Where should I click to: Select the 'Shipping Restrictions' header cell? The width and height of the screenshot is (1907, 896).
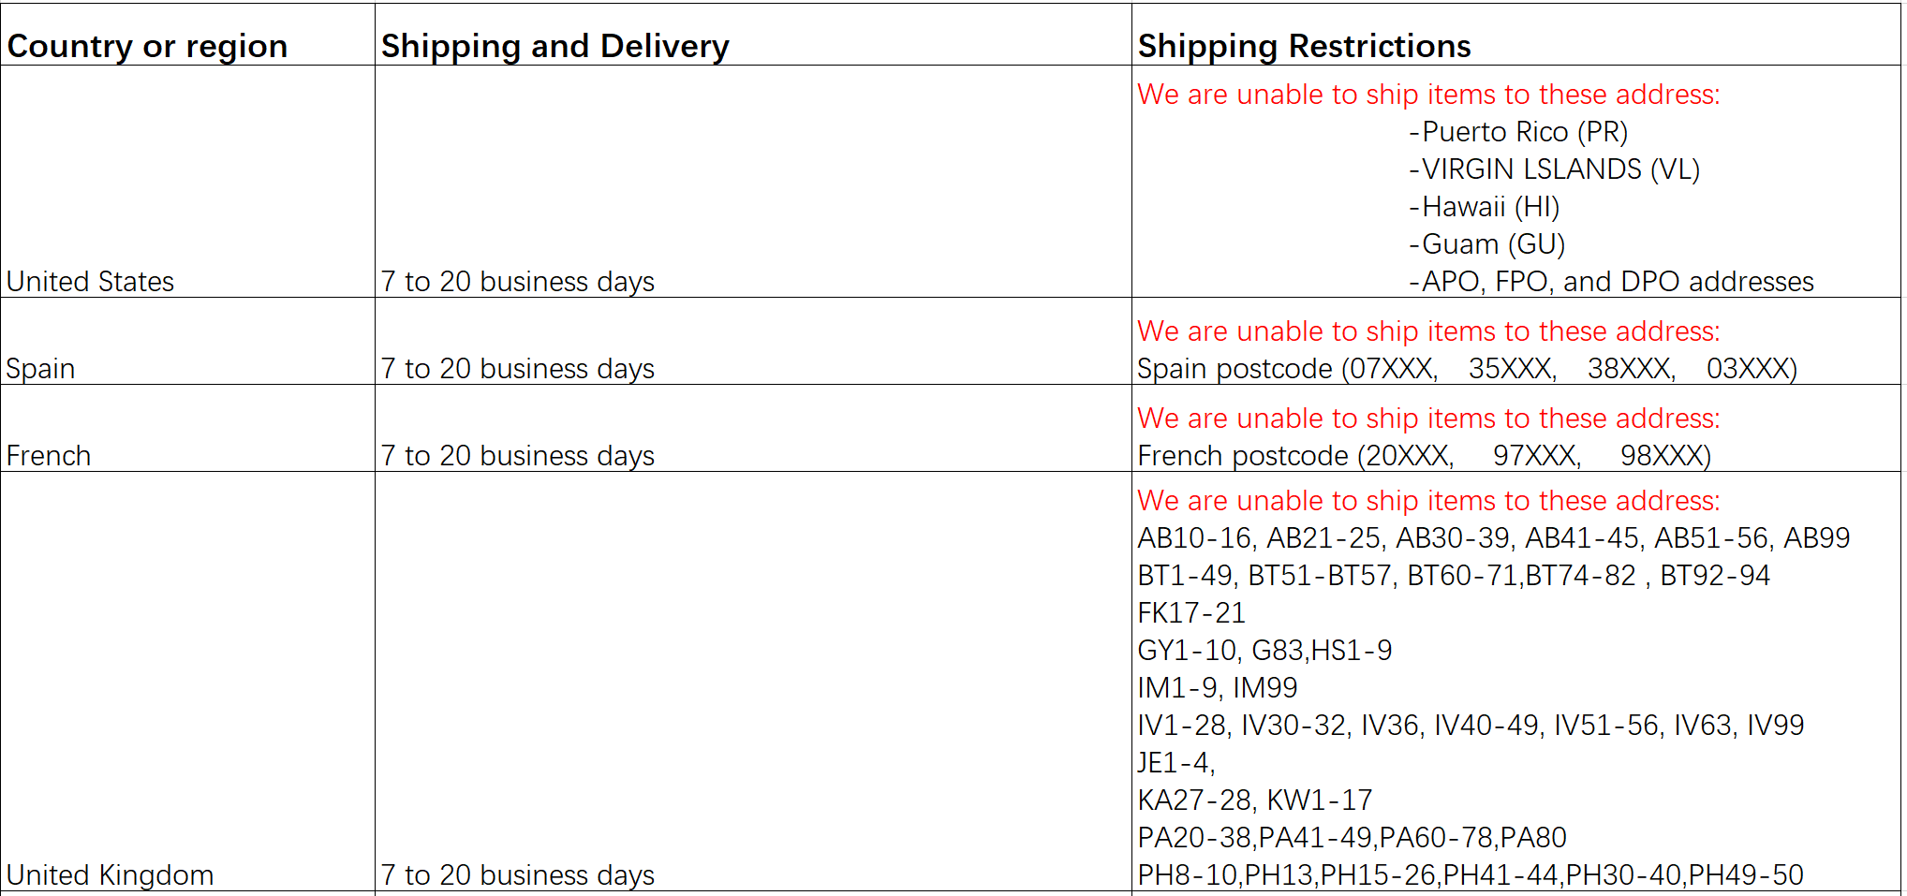(x=1515, y=35)
